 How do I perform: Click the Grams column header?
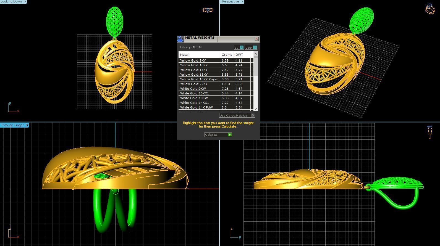pyautogui.click(x=227, y=55)
